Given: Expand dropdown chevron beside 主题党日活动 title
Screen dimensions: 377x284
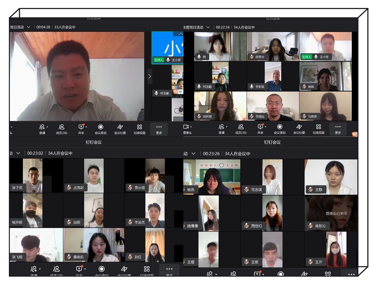Looking at the screenshot, I should (x=208, y=27).
